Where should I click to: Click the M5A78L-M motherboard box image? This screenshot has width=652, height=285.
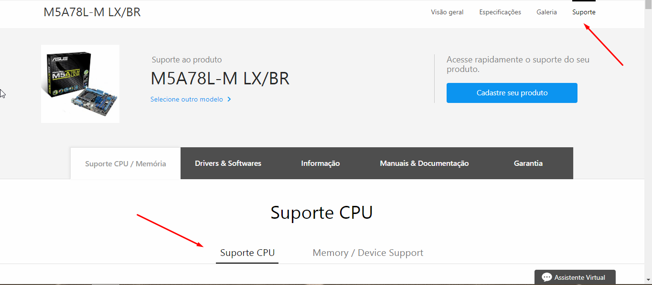tap(80, 84)
